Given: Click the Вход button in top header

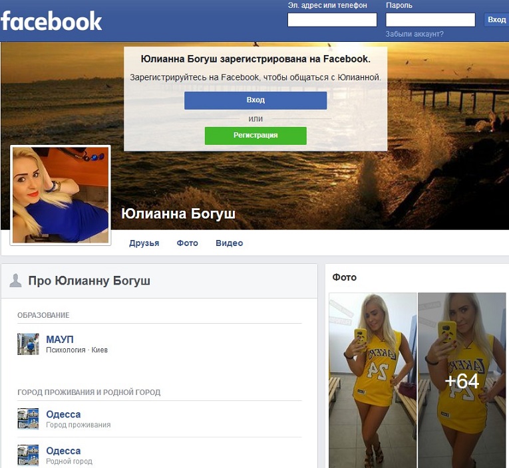Looking at the screenshot, I should pyautogui.click(x=496, y=20).
